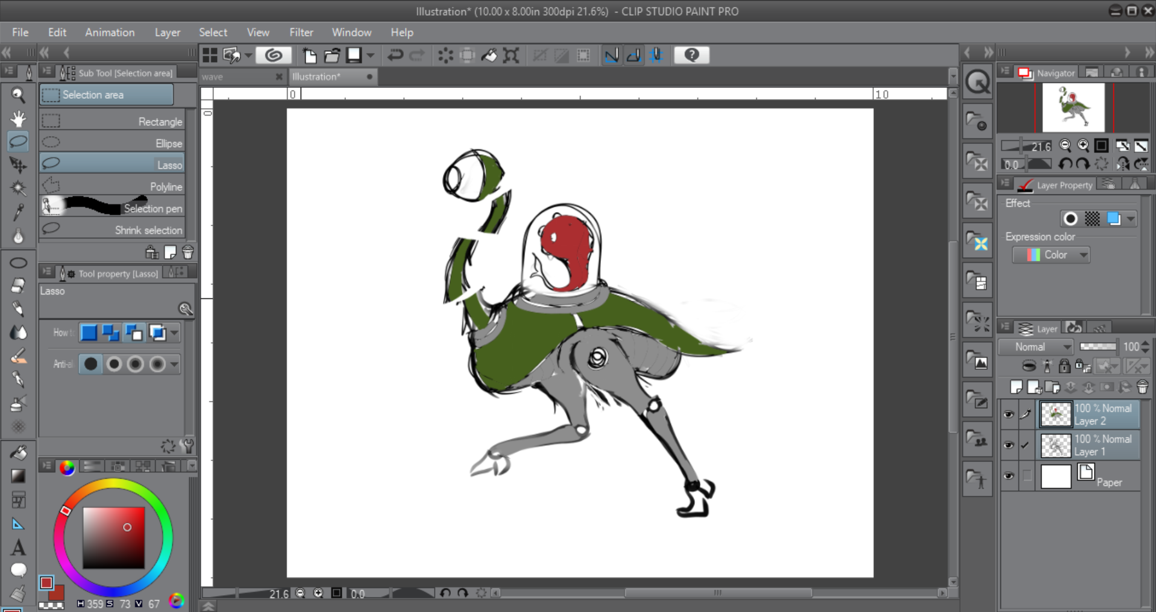The image size is (1156, 612).
Task: Select the Hand move tool
Action: (x=18, y=118)
